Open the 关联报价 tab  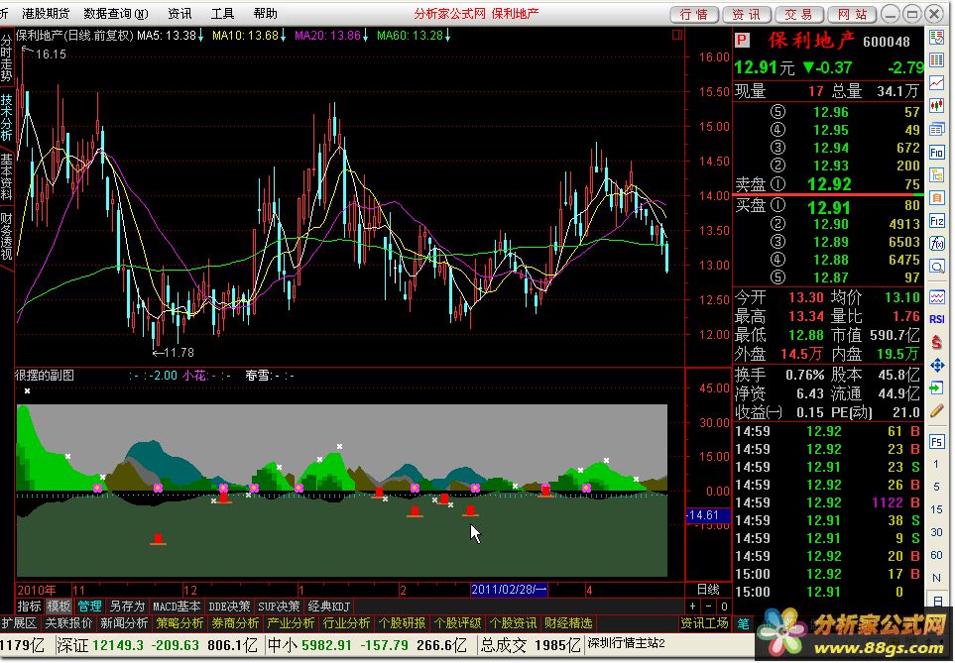[68, 623]
